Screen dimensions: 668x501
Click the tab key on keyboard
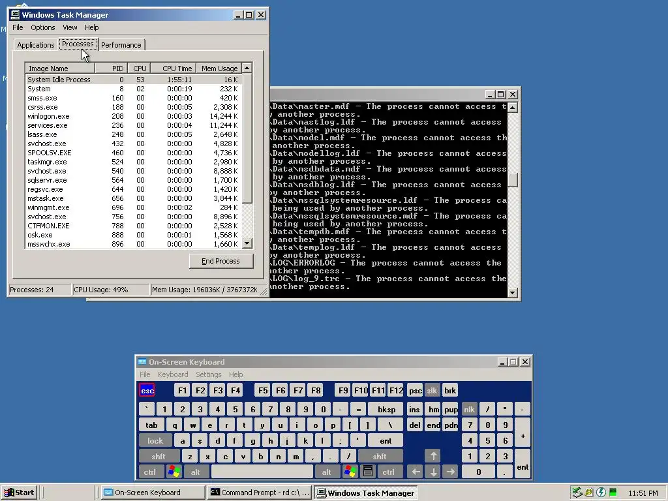click(x=151, y=425)
